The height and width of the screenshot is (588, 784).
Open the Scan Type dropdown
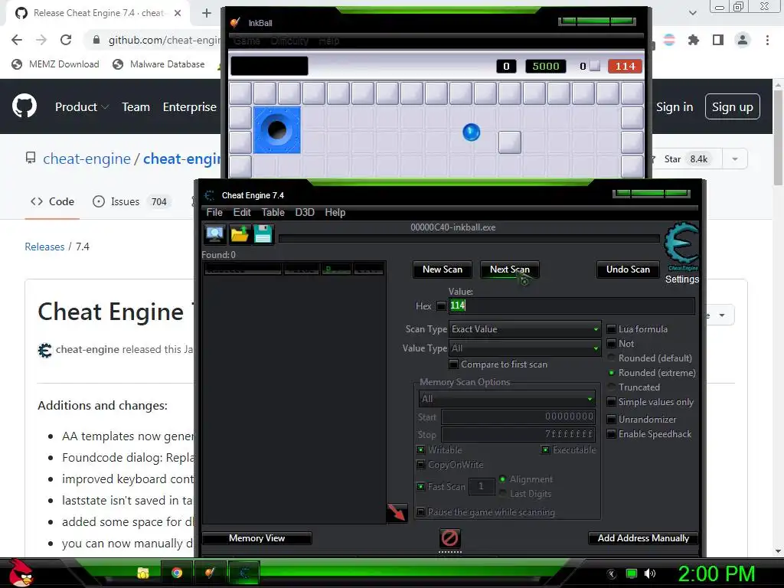524,329
